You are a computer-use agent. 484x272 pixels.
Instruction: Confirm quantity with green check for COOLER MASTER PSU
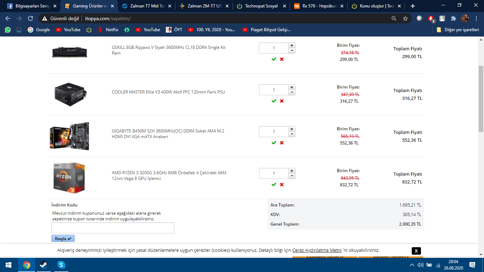point(274,101)
